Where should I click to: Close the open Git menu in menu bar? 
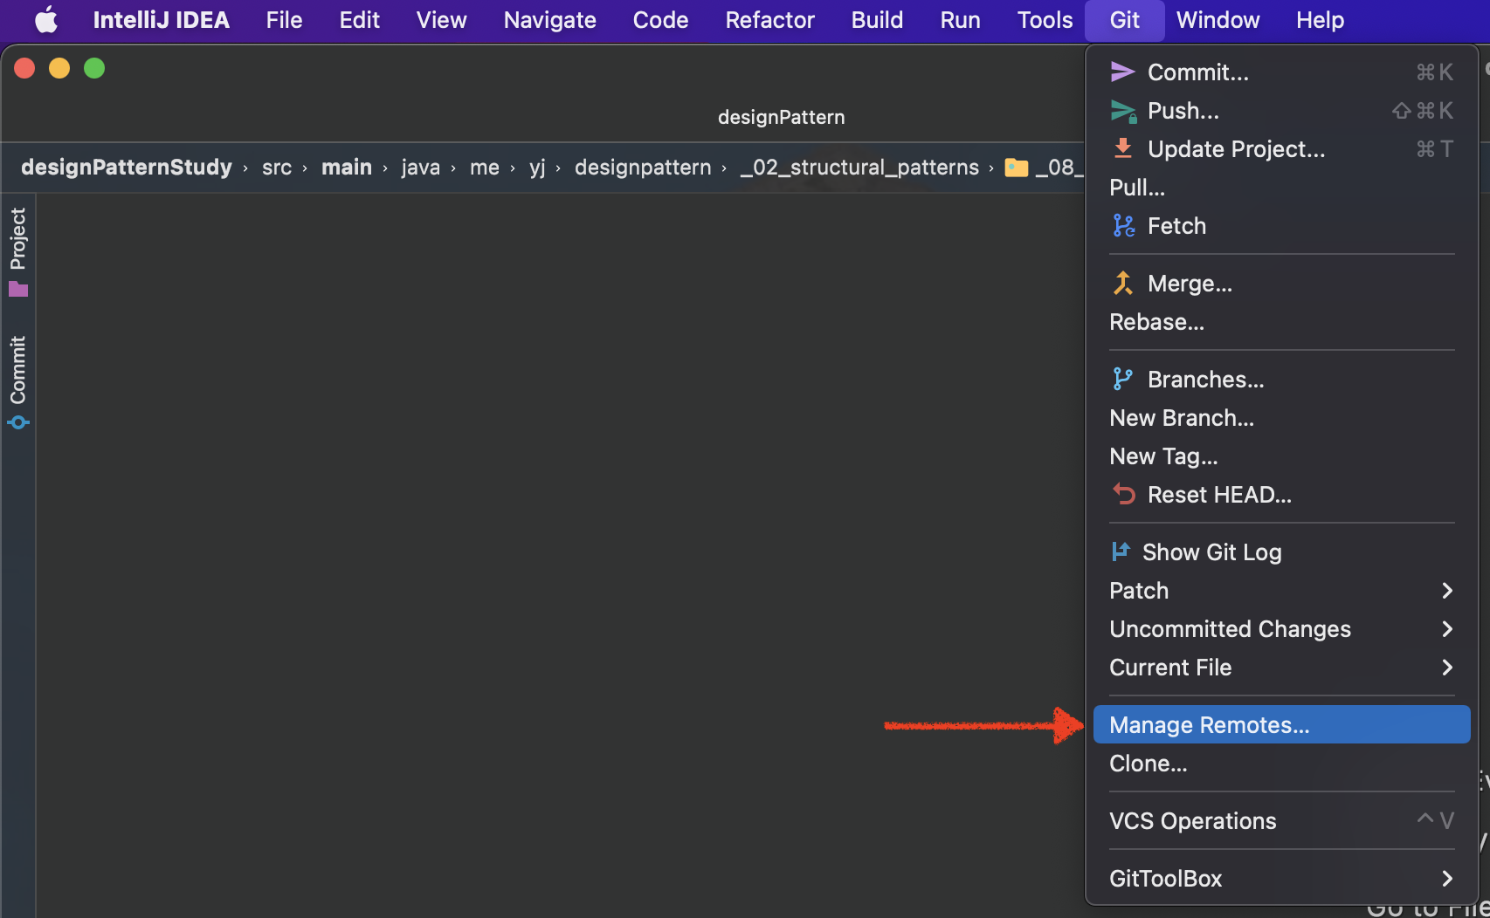1125,19
